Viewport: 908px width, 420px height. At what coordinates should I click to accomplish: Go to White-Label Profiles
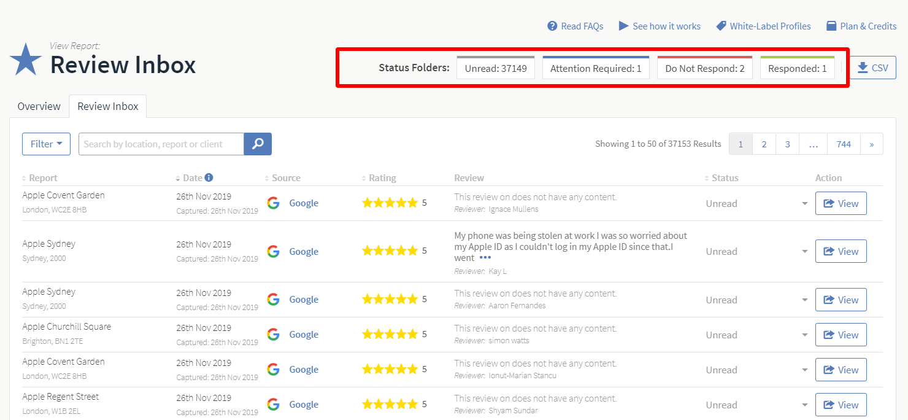pyautogui.click(x=763, y=26)
